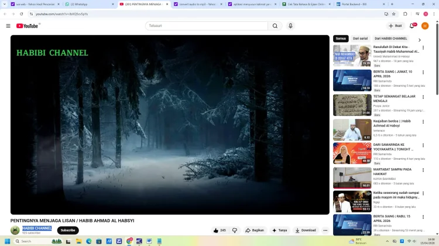Select the Dari HABIBI CHANNEL filter chip
Screen dimensions: 439x246
click(391, 39)
